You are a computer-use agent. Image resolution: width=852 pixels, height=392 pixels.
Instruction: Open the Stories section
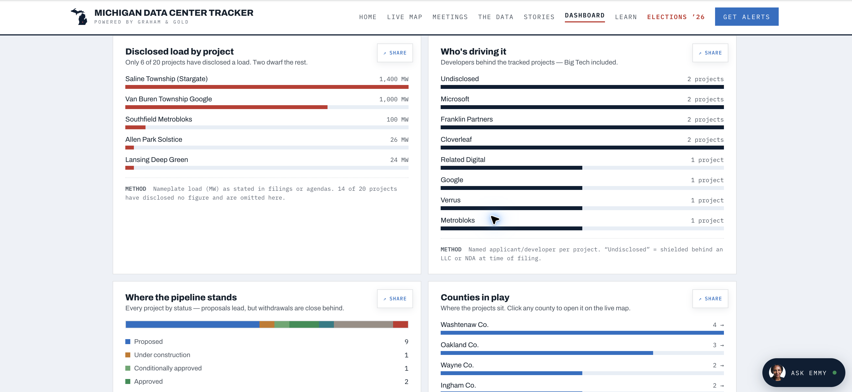click(x=539, y=17)
